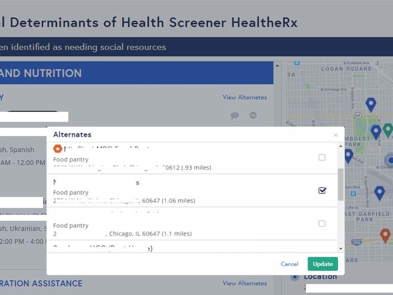
Task: Click the remove minus circle icon
Action: [x=253, y=115]
